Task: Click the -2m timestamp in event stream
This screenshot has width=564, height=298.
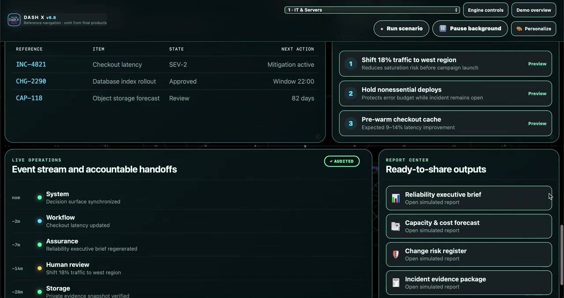Action: pos(16,221)
